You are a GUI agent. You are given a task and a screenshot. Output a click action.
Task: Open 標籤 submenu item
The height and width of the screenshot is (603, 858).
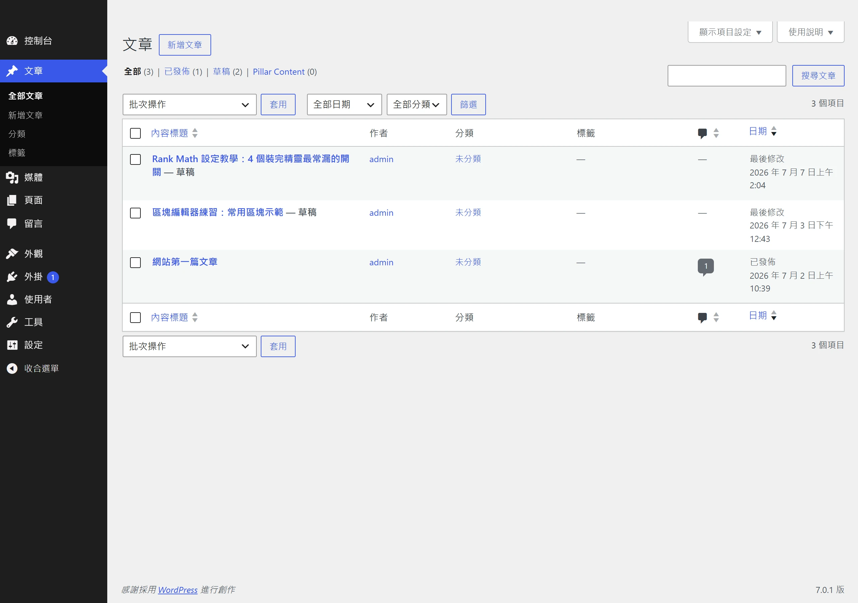tap(17, 153)
